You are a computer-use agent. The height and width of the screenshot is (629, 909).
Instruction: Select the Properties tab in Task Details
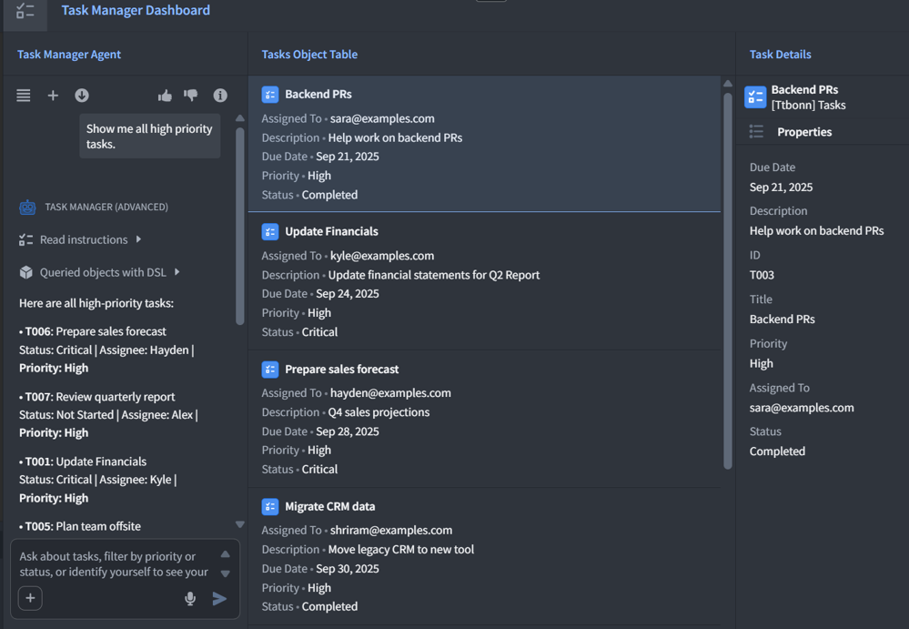click(x=804, y=132)
